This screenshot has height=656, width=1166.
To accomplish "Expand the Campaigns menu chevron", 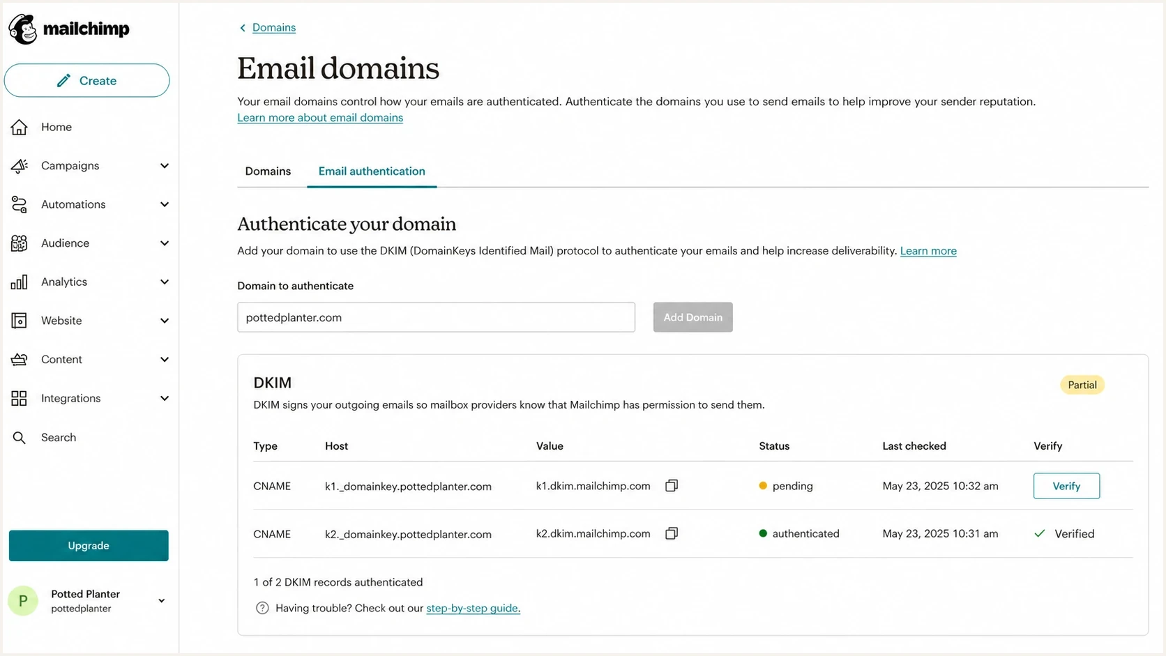I will point(165,166).
